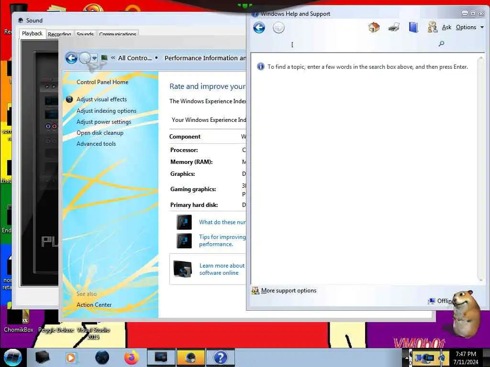Image resolution: width=490 pixels, height=367 pixels.
Task: Switch to Playback tab in Sound window
Action: coord(32,33)
